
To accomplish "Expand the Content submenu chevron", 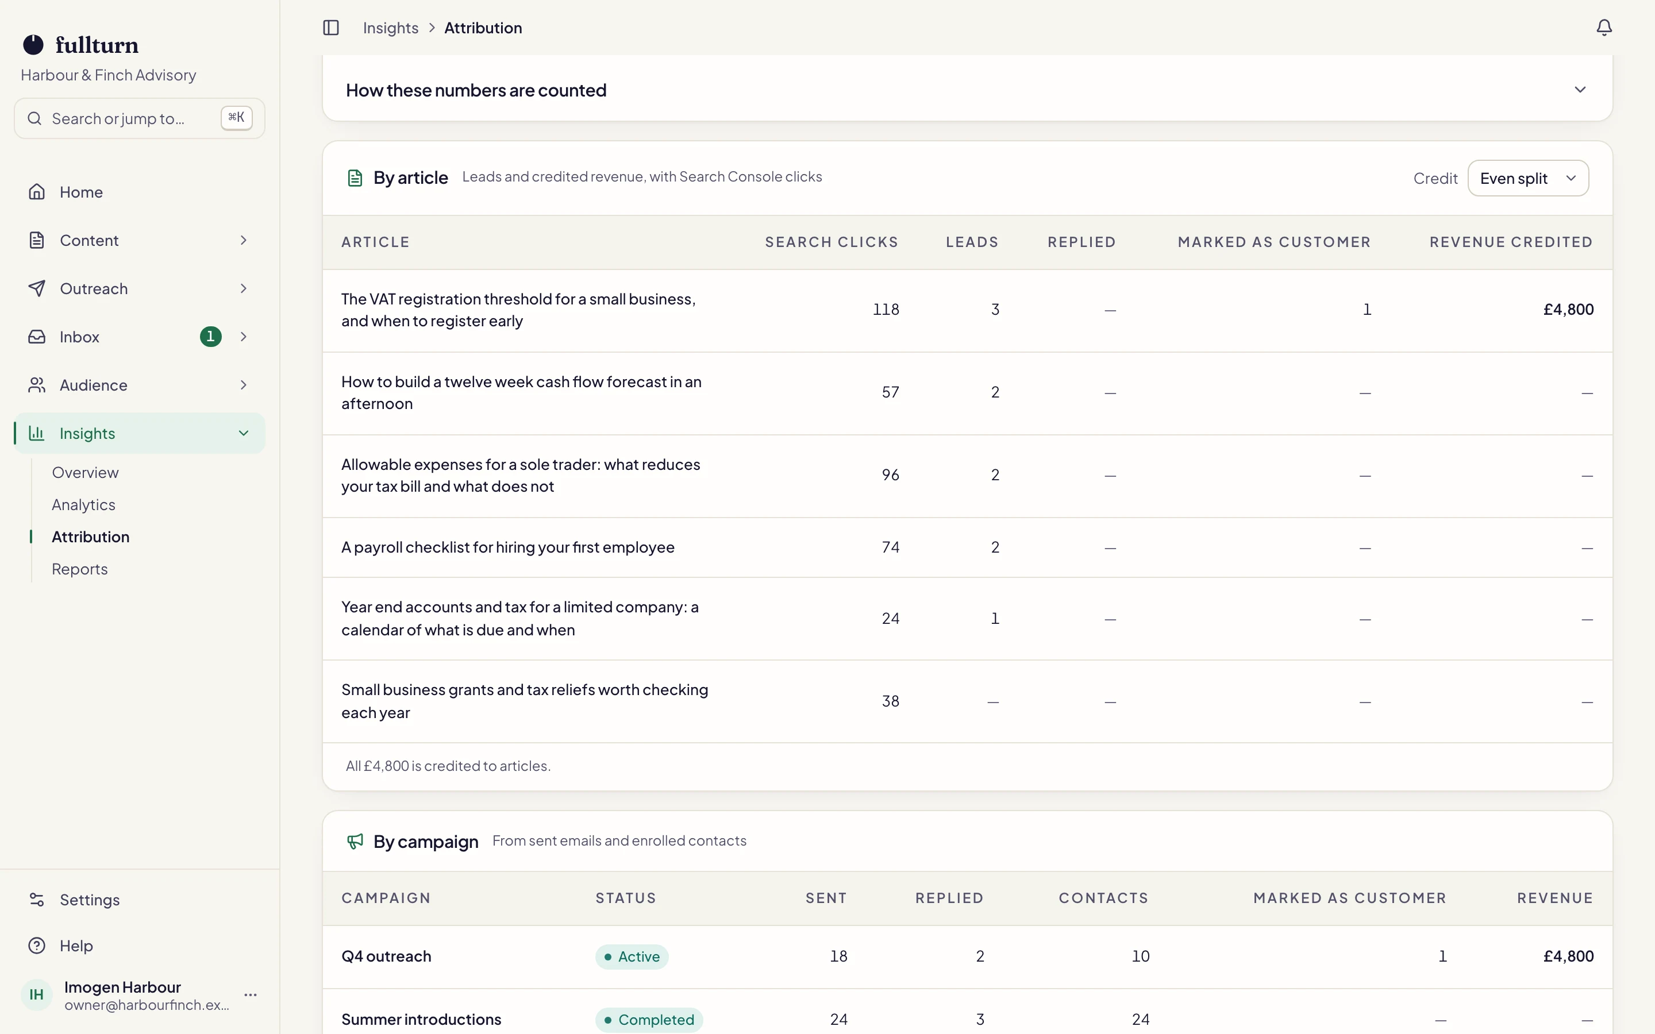I will (244, 240).
